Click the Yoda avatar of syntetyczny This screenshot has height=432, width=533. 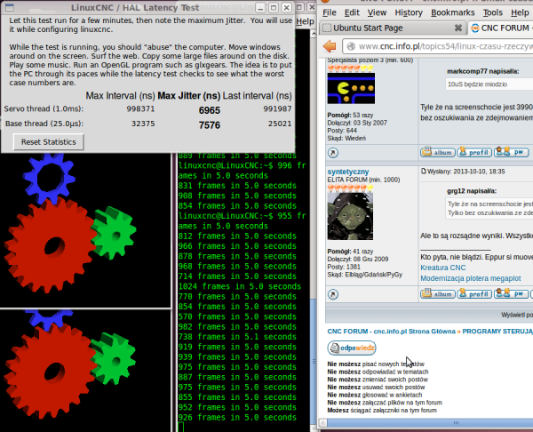point(350,216)
